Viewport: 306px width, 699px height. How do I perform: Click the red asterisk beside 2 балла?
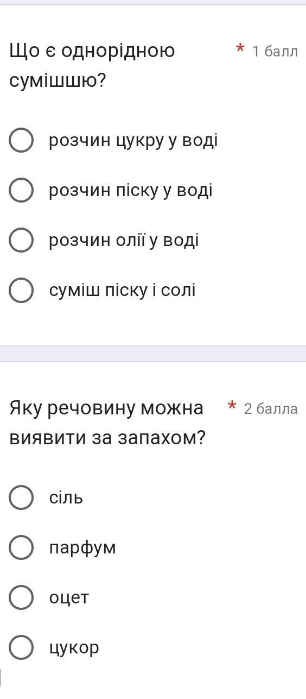(x=232, y=406)
